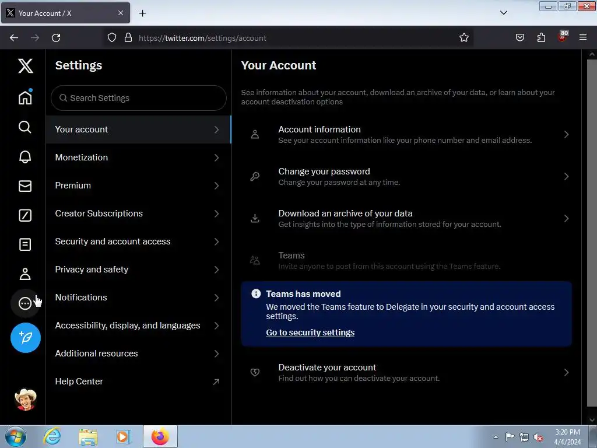The height and width of the screenshot is (448, 597).
Task: Follow Go to security settings link
Action: [310, 332]
